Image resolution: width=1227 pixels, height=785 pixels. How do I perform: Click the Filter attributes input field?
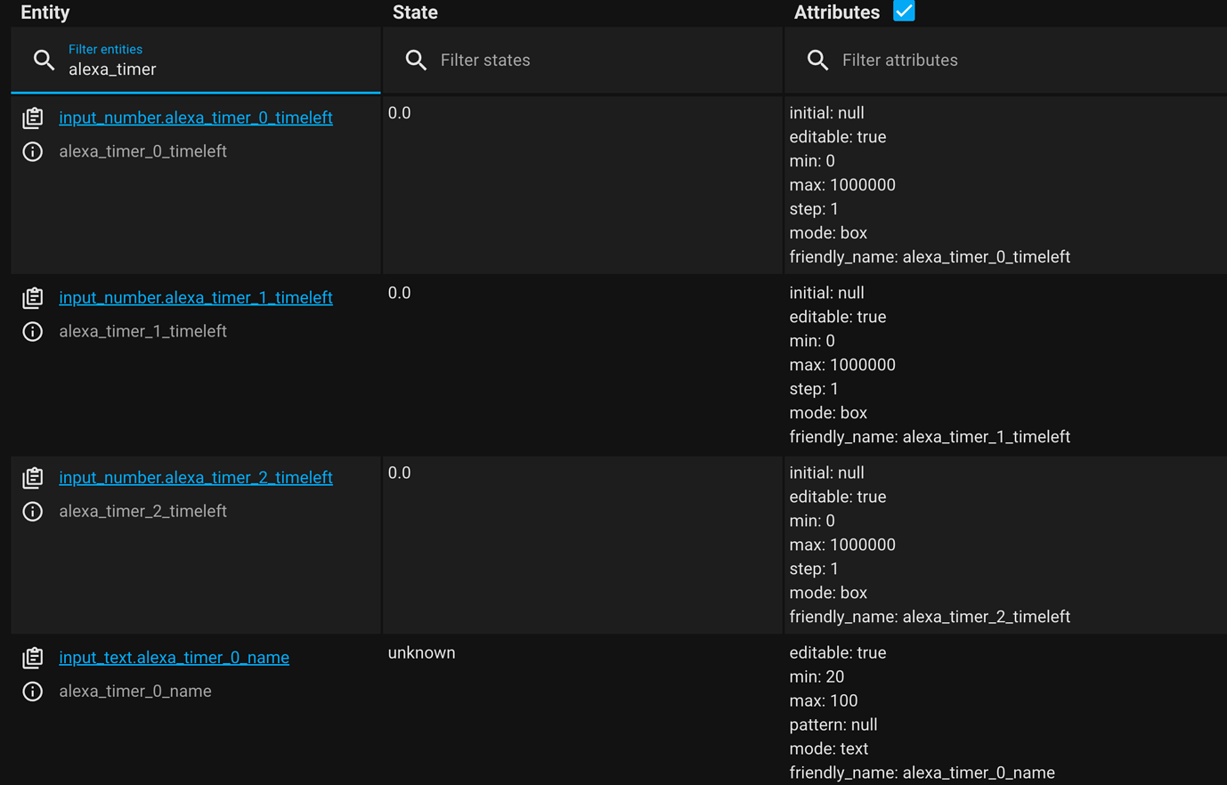[935, 60]
